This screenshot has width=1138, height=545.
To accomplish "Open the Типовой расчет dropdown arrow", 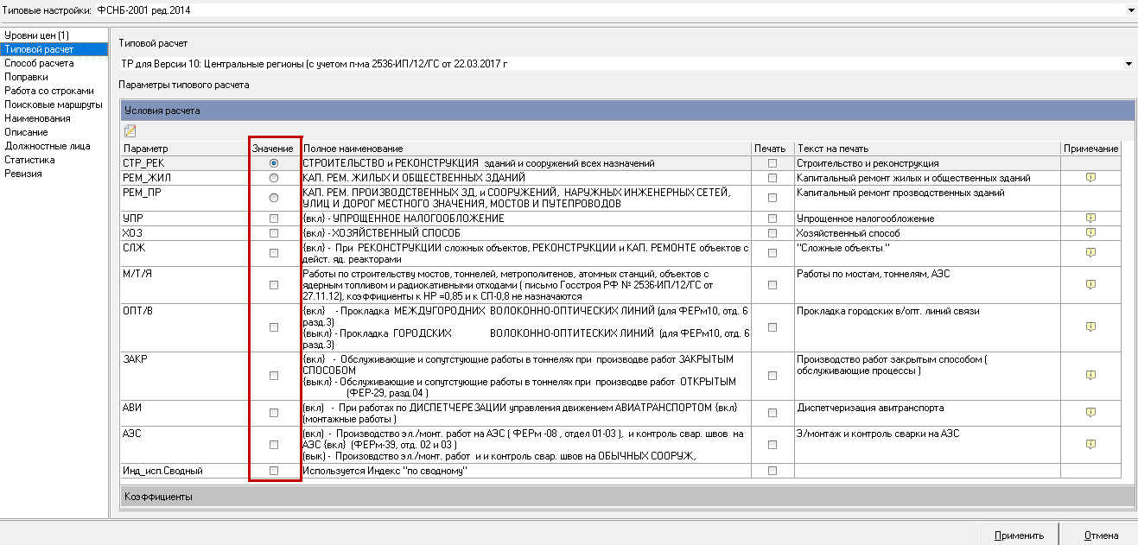I will 1129,64.
